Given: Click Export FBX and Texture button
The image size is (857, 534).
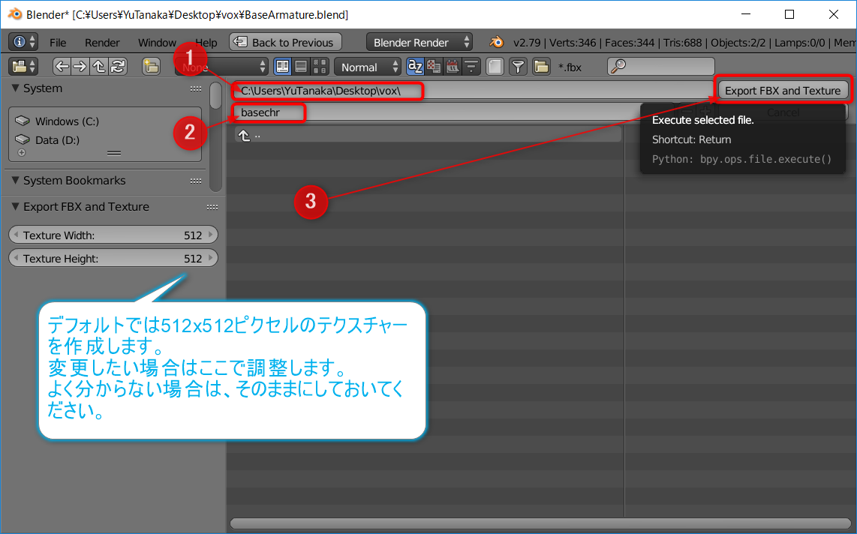Looking at the screenshot, I should 782,91.
